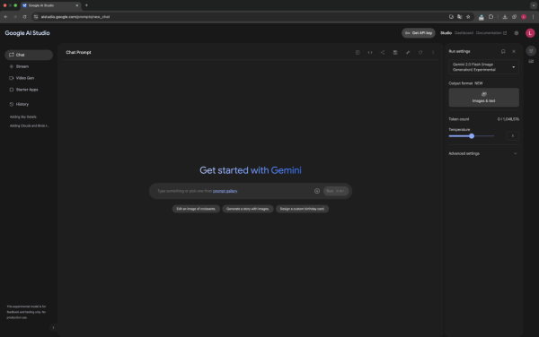Click the Clear chat refresh icon

420,53
